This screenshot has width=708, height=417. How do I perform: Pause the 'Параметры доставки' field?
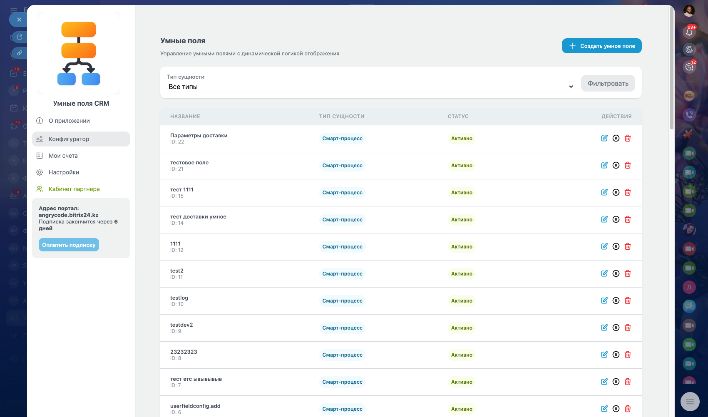coord(616,138)
